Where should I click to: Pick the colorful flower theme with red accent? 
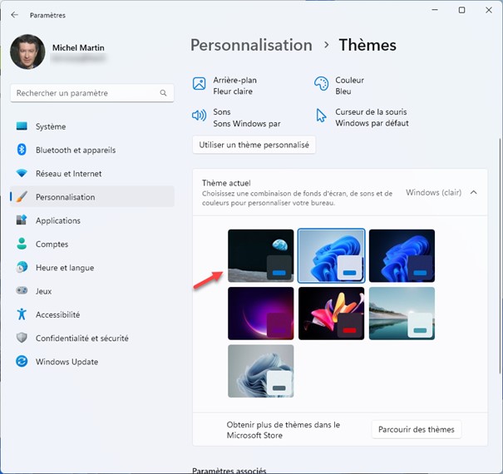[331, 314]
